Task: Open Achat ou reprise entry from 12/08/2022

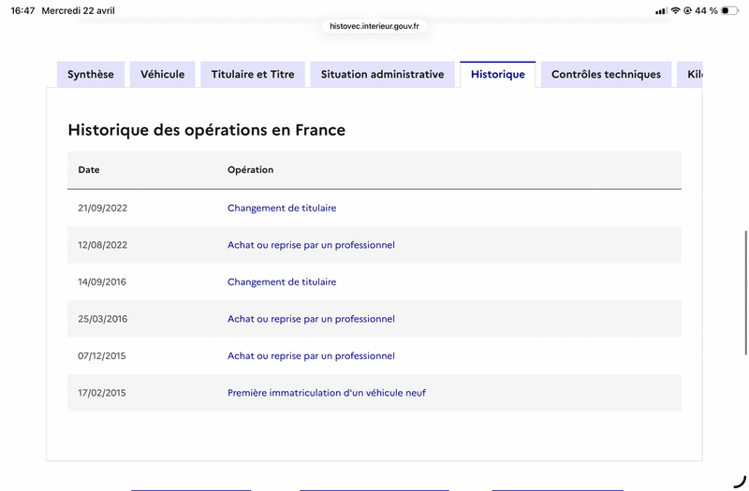Action: [311, 245]
